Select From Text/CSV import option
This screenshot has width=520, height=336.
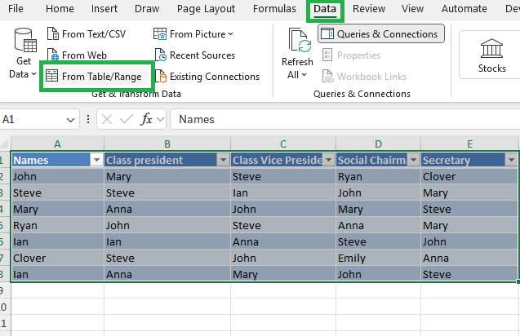point(87,34)
